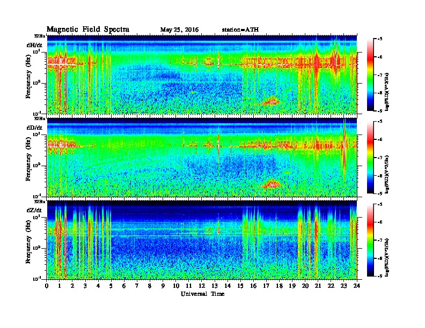Click the hour 7 tick label on time axis
The image size is (425, 328).
137,286
